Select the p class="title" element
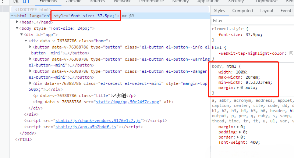294x158 pixels. 84,96
